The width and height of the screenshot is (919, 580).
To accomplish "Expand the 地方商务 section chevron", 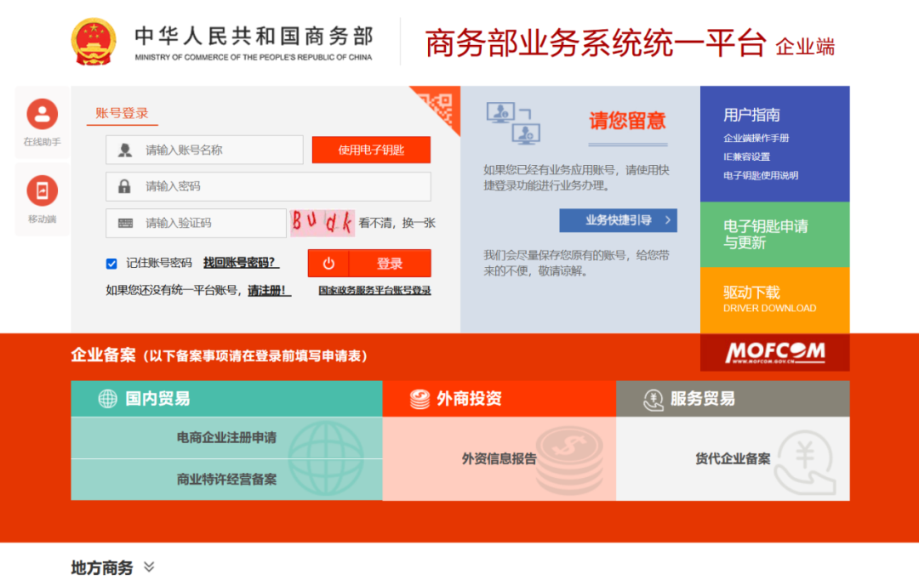I will [x=150, y=566].
